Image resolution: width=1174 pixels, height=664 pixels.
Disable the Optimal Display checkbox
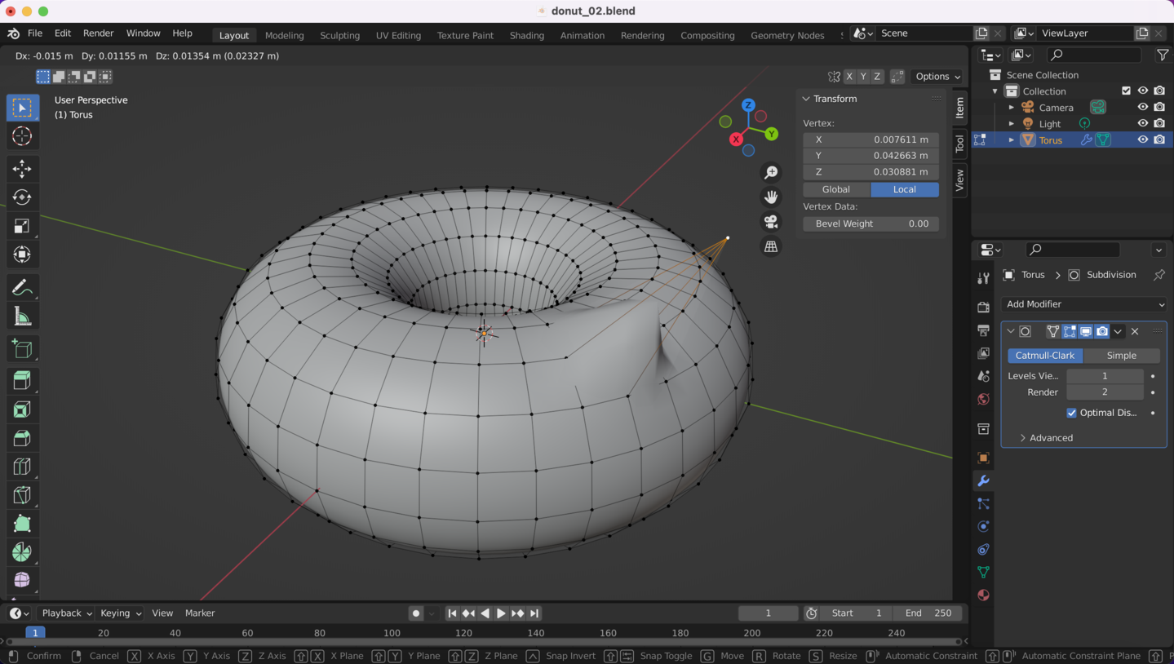[x=1071, y=412]
